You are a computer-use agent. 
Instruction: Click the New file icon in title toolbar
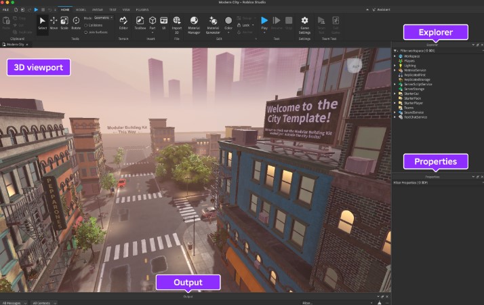click(16, 9)
